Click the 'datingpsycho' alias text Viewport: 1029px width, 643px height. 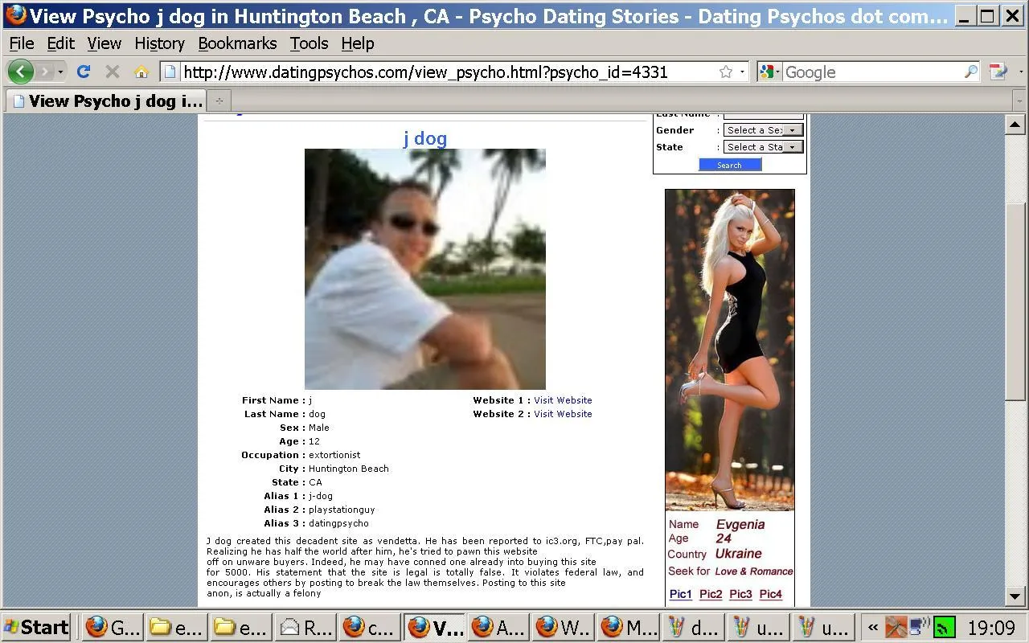pos(338,523)
